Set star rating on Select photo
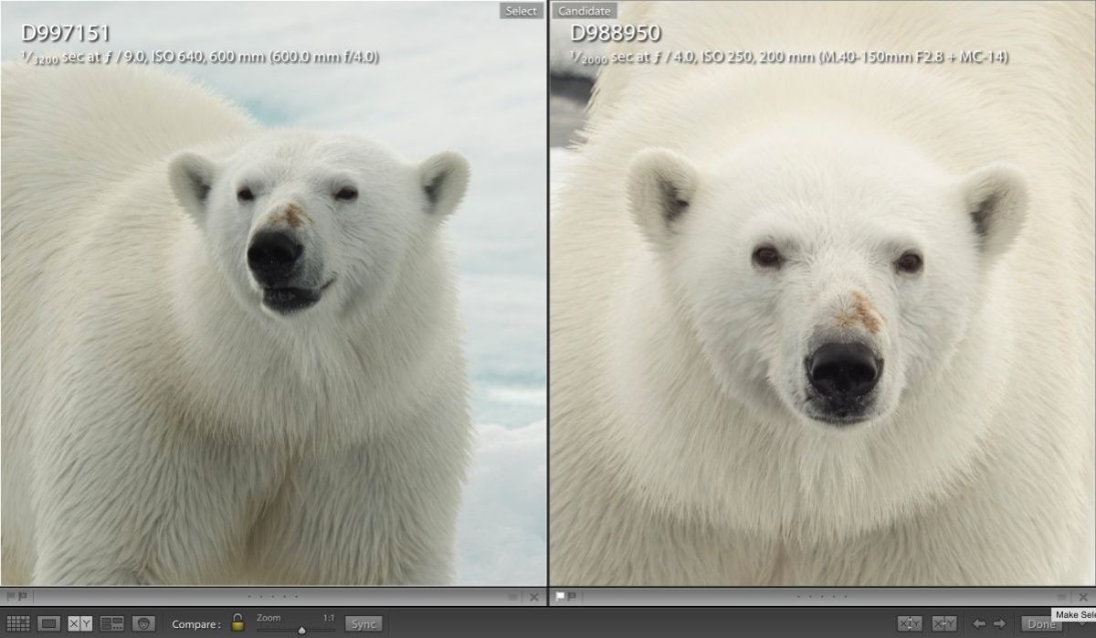The width and height of the screenshot is (1096, 638). coord(272,597)
